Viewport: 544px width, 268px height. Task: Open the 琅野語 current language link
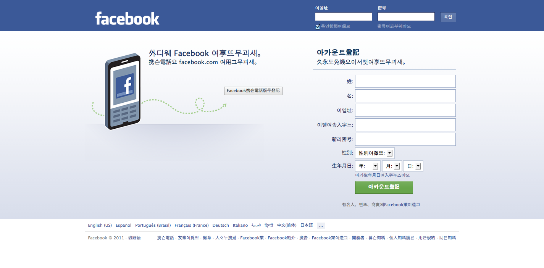[134, 238]
